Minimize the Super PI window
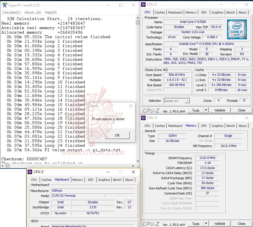Image resolution: width=253 pixels, height=227 pixels. pyautogui.click(x=108, y=5)
